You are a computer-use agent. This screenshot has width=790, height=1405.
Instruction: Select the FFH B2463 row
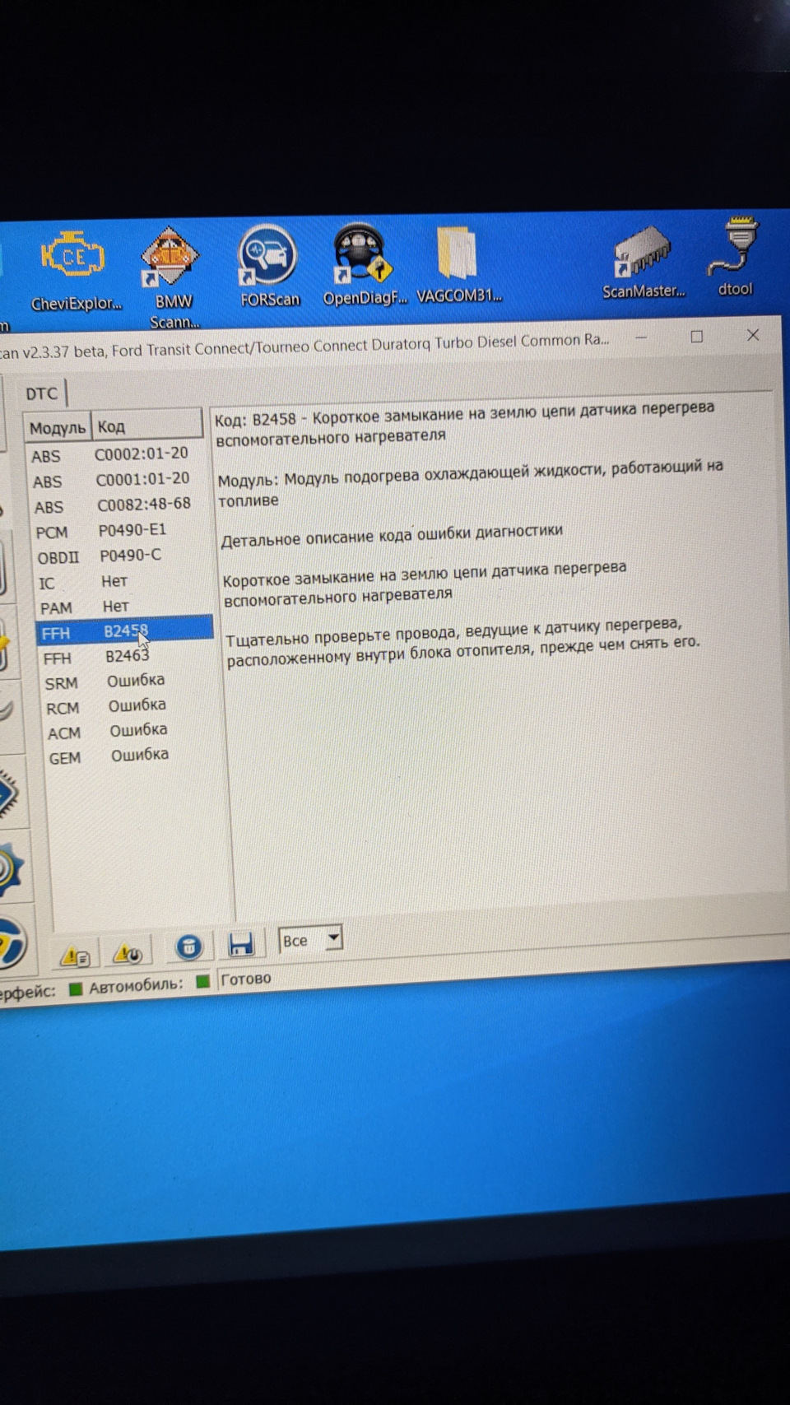[x=128, y=657]
